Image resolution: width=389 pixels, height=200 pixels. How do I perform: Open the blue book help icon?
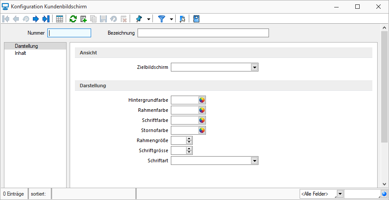click(x=196, y=19)
